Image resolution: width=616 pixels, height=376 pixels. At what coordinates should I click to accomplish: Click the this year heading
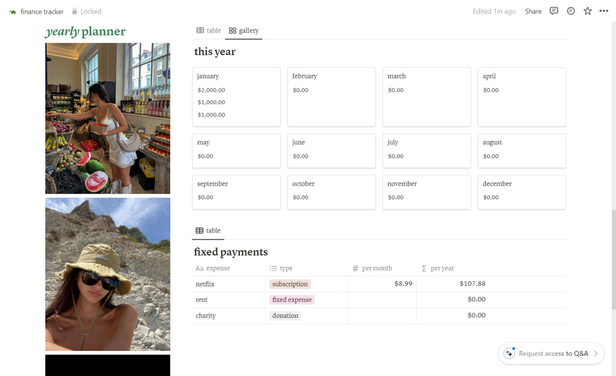(215, 51)
